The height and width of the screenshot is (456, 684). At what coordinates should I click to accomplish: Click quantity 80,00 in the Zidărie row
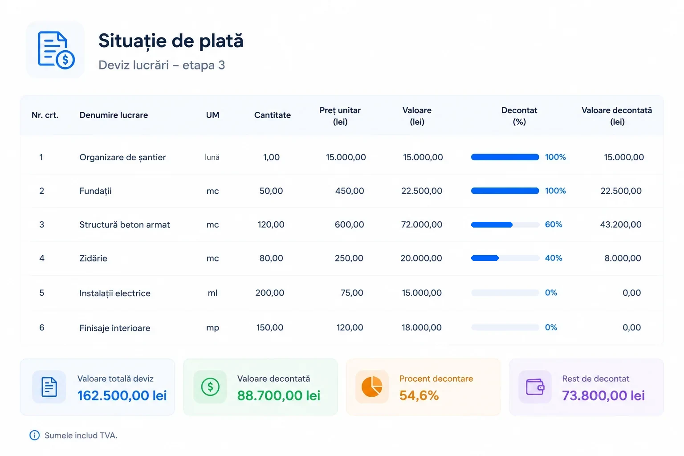coord(271,258)
